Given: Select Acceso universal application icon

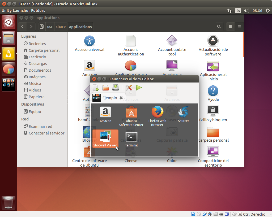Looking at the screenshot, I should pos(90,43).
